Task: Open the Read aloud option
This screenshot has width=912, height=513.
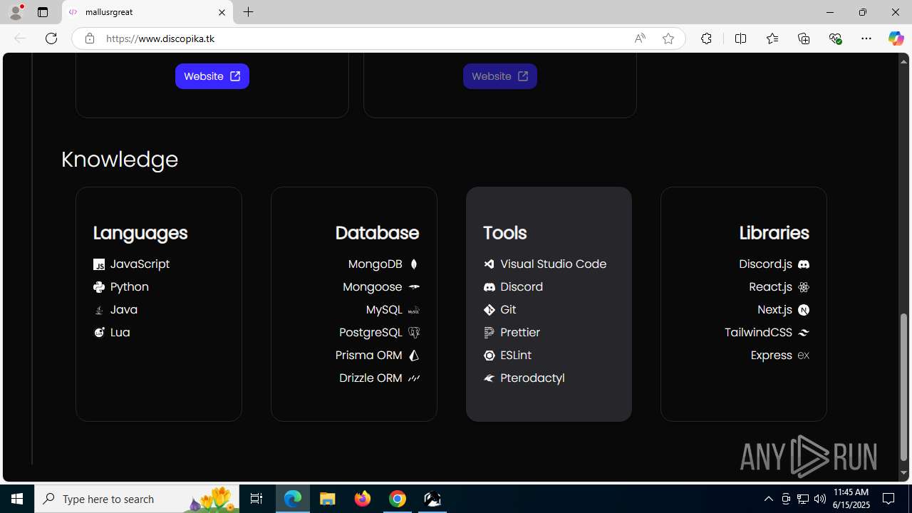Action: 640,38
